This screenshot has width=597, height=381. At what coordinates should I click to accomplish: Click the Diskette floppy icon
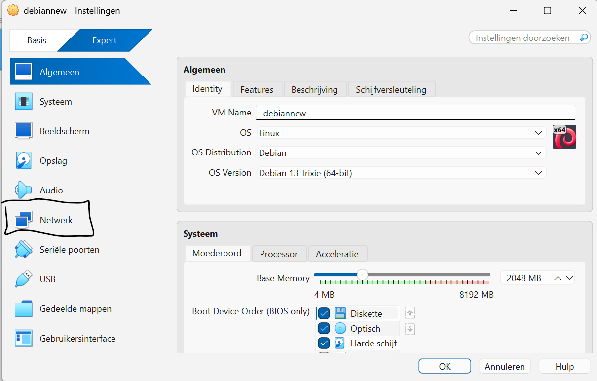click(340, 313)
